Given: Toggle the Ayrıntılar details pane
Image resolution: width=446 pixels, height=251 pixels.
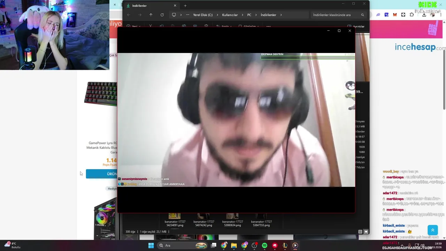Looking at the screenshot, I should pyautogui.click(x=356, y=26).
